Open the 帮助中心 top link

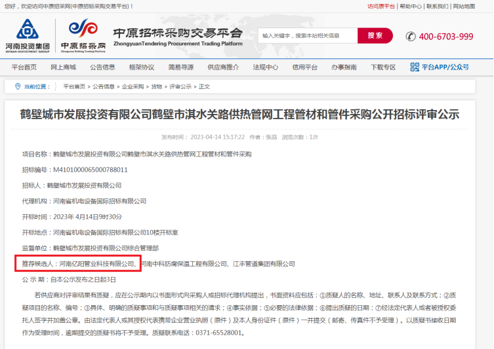(411, 7)
